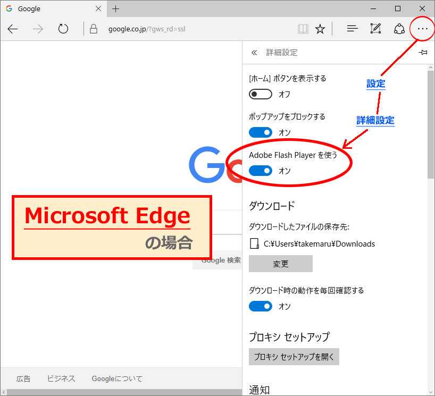Open reading view book icon
The image size is (435, 396).
pos(303,29)
